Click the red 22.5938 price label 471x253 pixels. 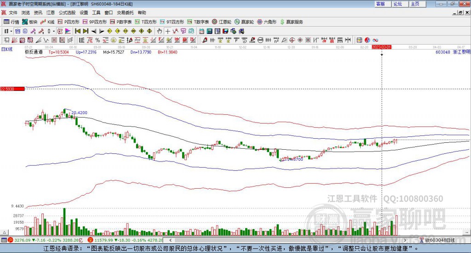[11, 89]
